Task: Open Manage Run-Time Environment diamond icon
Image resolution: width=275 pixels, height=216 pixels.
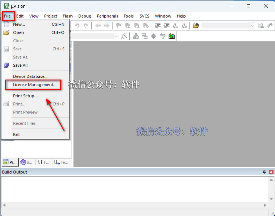Action: [x=154, y=36]
